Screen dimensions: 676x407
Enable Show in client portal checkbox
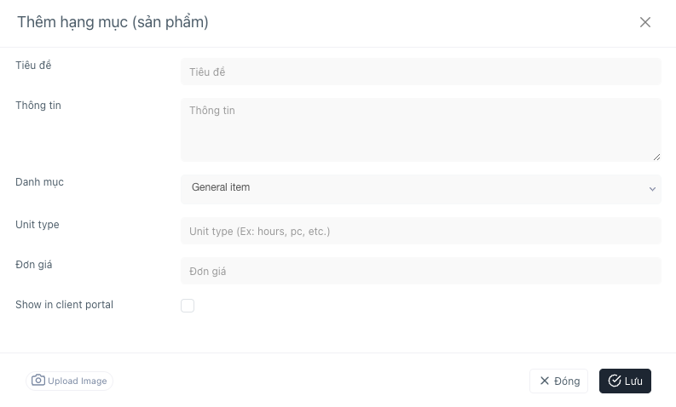[188, 306]
